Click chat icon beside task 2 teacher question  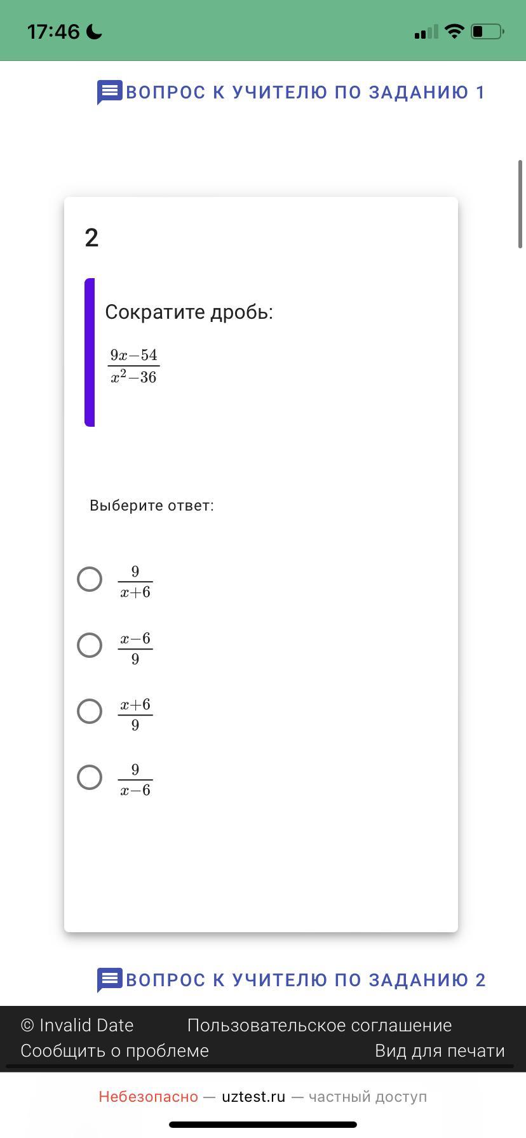tap(109, 980)
